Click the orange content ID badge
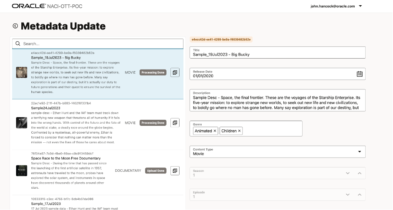Image resolution: width=393 pixels, height=210 pixels. click(x=221, y=39)
